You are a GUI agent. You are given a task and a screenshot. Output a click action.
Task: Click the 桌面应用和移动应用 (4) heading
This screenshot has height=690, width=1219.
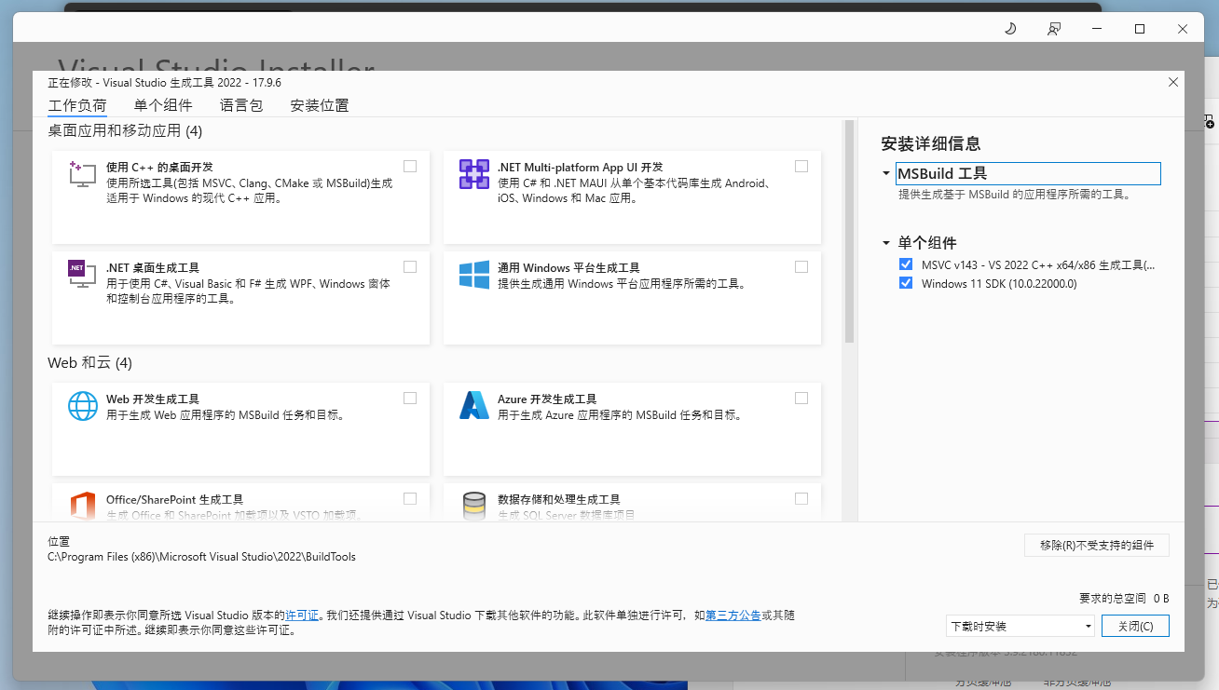(125, 130)
